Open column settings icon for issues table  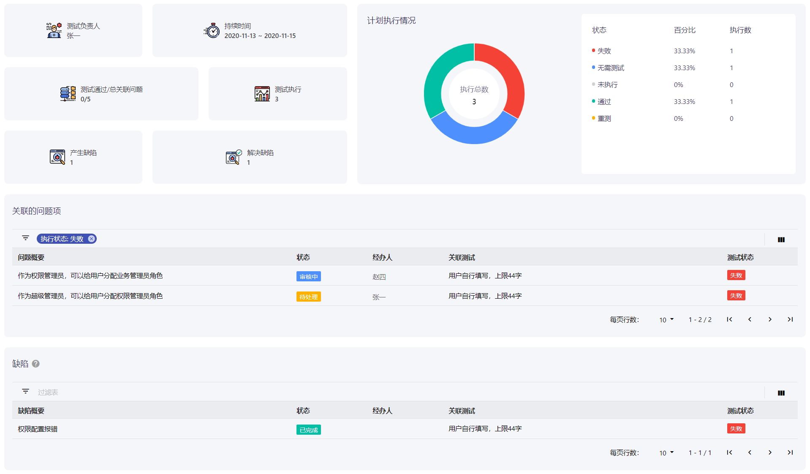pyautogui.click(x=781, y=240)
